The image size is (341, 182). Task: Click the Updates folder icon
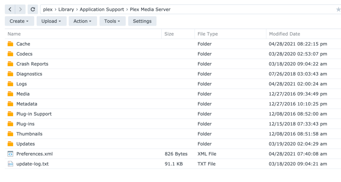(10, 144)
